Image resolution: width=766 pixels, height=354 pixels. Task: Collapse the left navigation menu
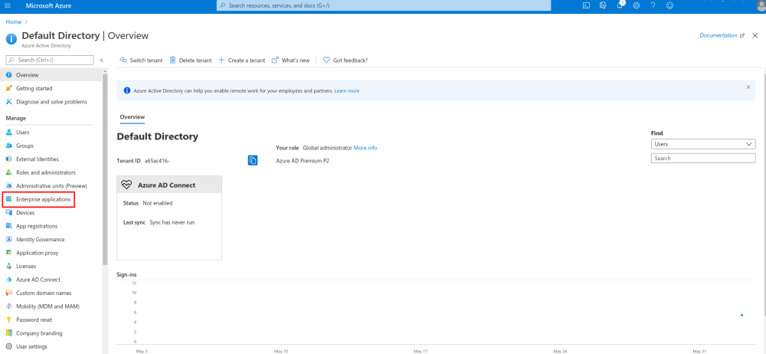(101, 60)
